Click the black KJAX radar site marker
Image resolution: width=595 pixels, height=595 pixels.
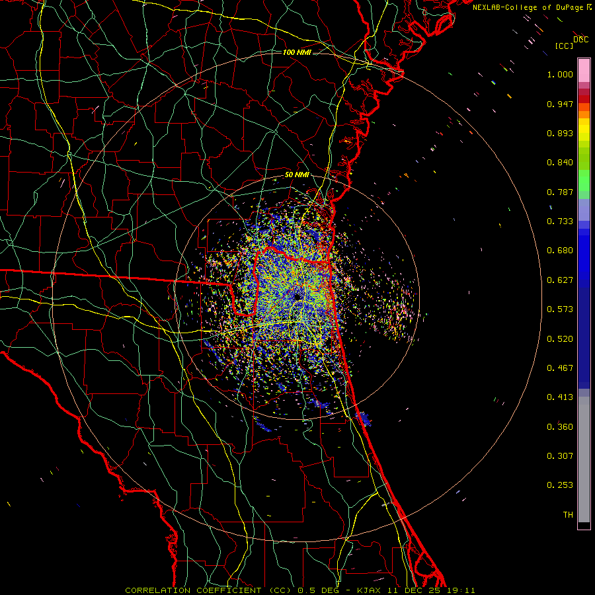pos(297,297)
